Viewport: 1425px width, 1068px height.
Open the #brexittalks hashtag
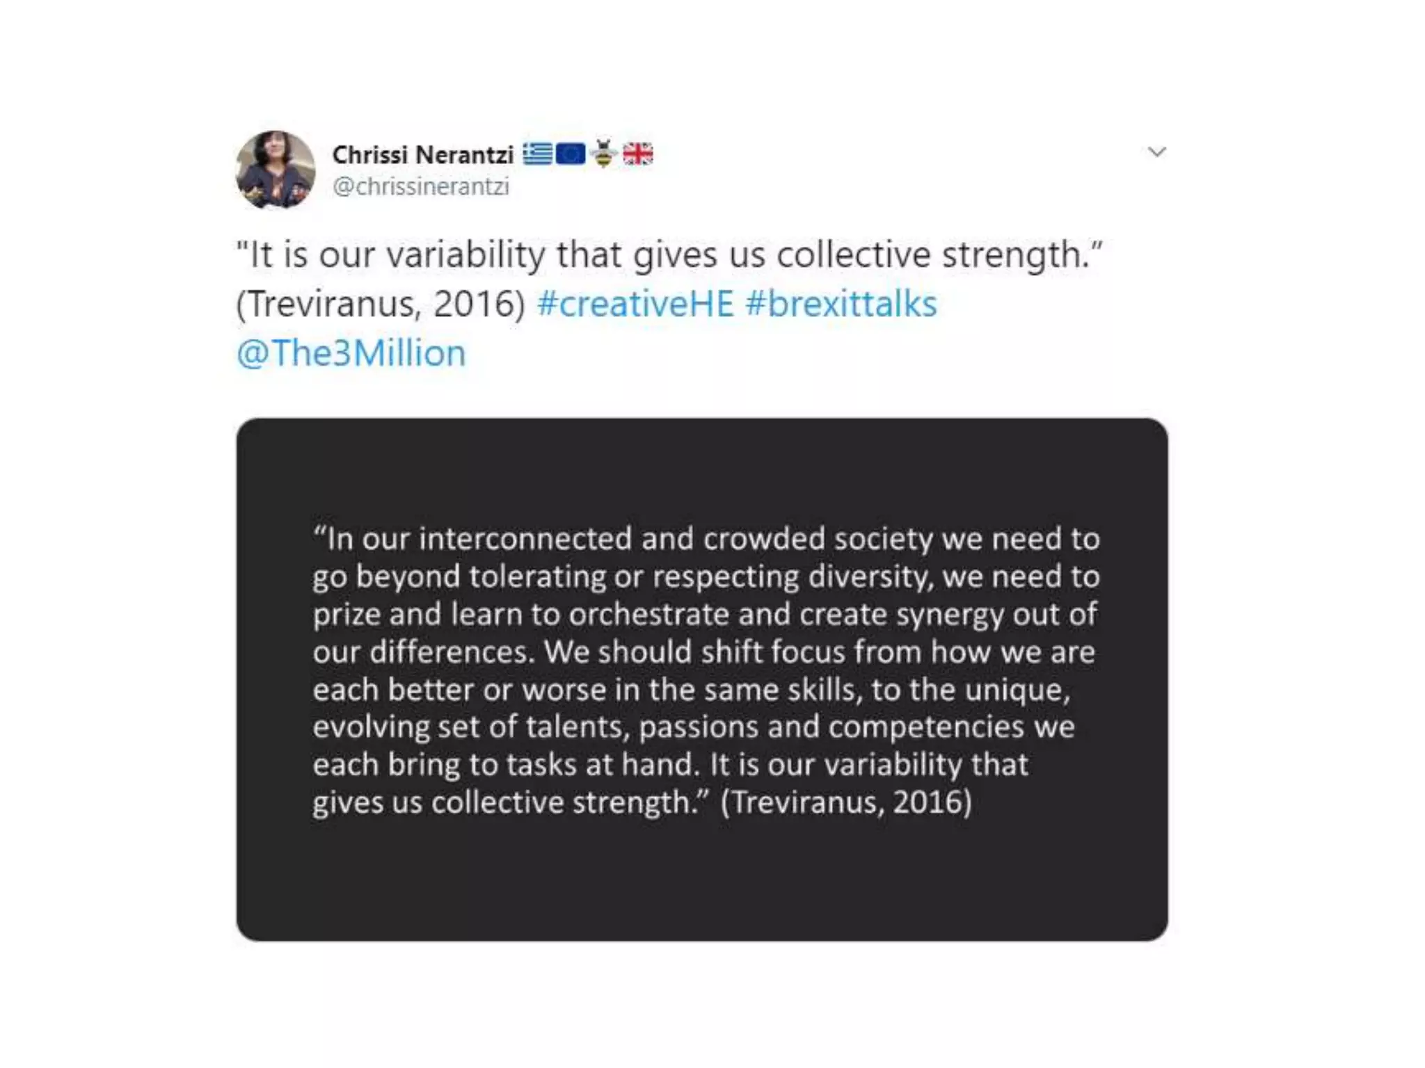click(x=841, y=304)
